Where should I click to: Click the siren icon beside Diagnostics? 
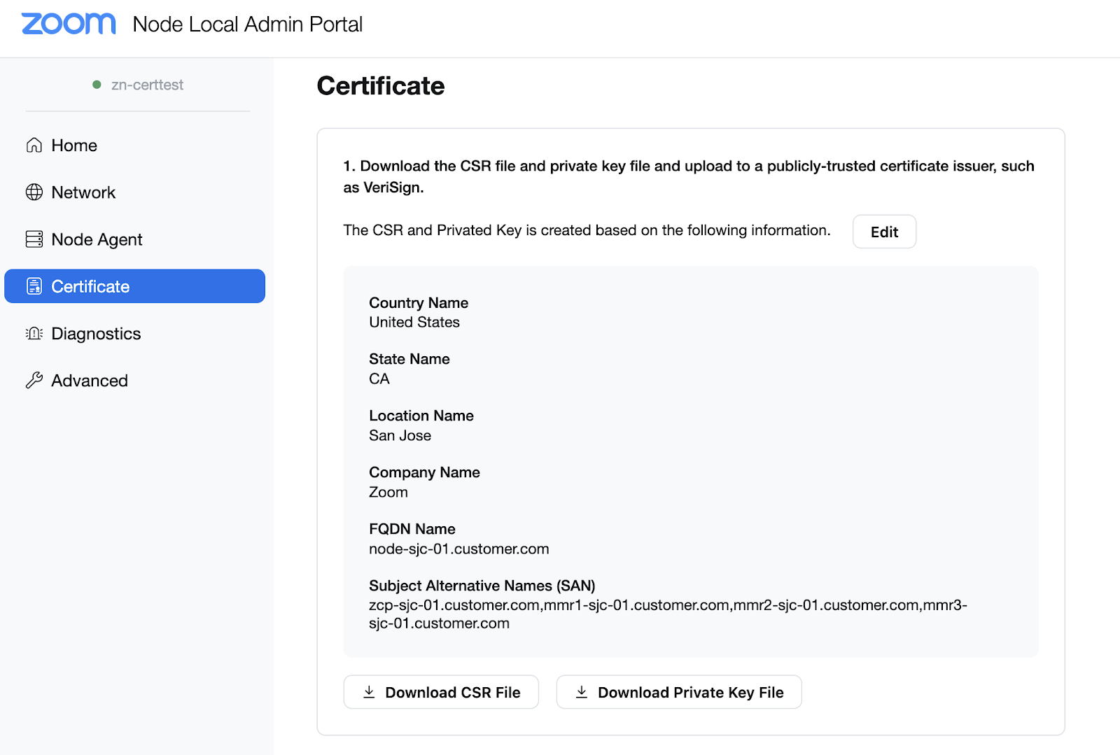[34, 334]
